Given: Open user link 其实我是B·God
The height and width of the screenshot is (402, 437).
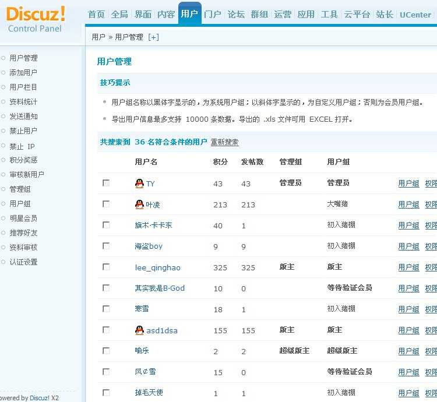Looking at the screenshot, I should tap(160, 288).
